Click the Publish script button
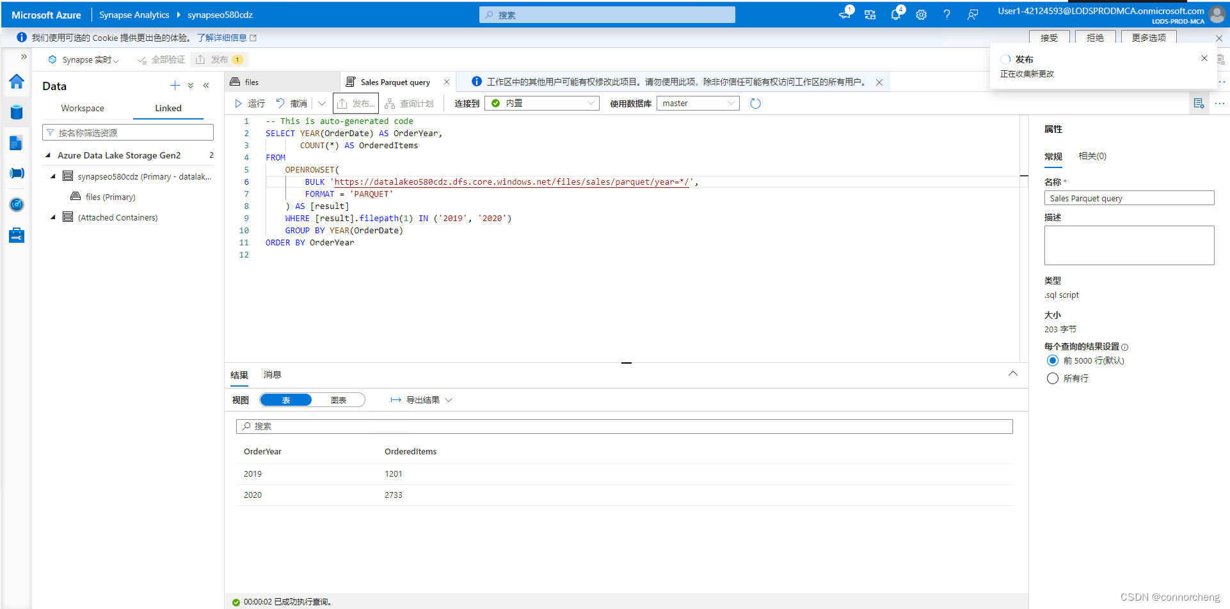The width and height of the screenshot is (1230, 609). coord(356,104)
